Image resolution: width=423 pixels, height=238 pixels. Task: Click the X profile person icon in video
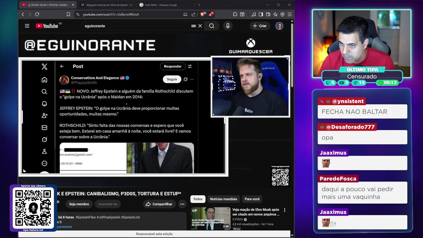coord(44,151)
